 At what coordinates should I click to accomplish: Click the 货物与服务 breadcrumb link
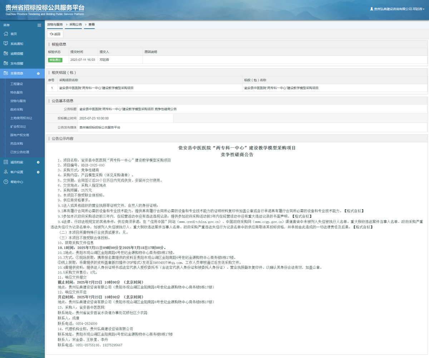click(55, 24)
